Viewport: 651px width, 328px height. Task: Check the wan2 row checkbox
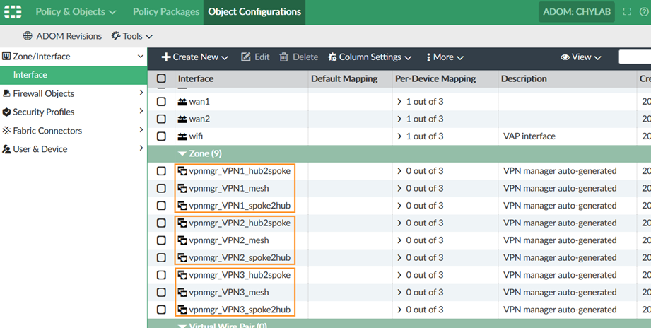(161, 119)
